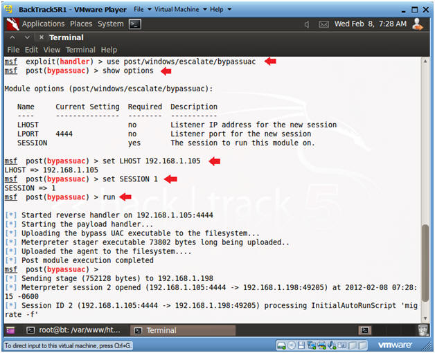This screenshot has height=353, width=435.
Task: Click the VMware printer device icon
Action: [x=322, y=345]
